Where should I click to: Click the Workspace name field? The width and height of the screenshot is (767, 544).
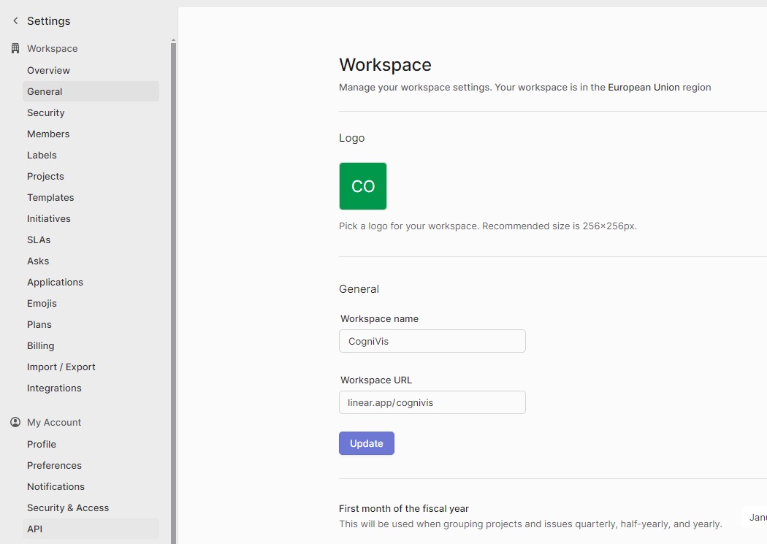(x=432, y=341)
